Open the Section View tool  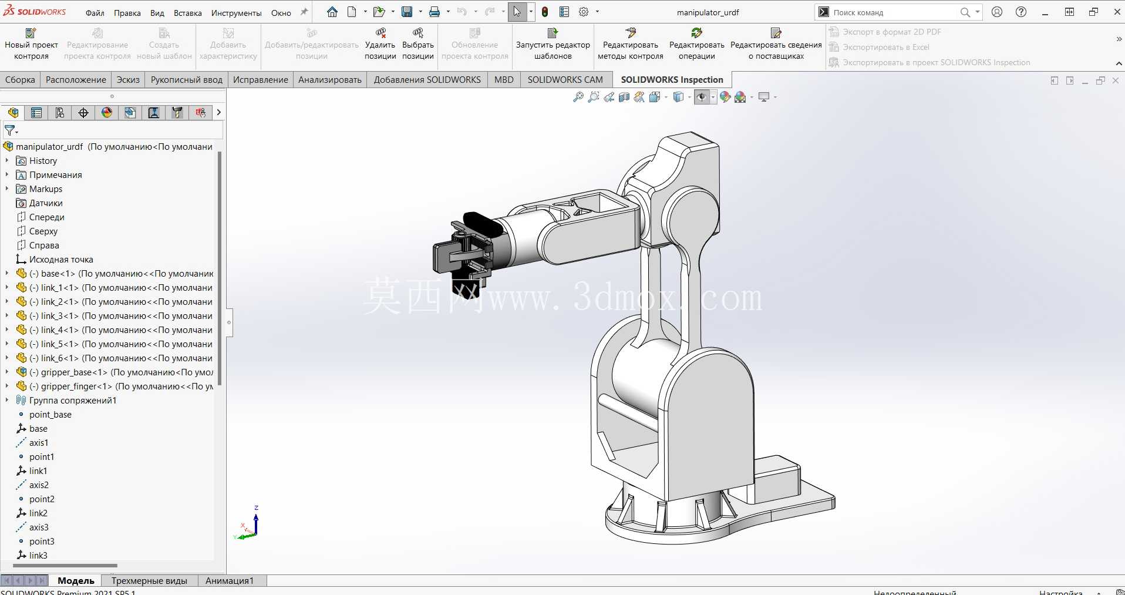(624, 97)
